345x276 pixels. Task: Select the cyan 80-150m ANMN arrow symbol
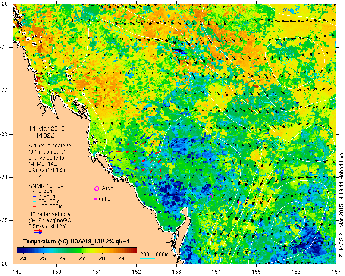tap(34, 201)
